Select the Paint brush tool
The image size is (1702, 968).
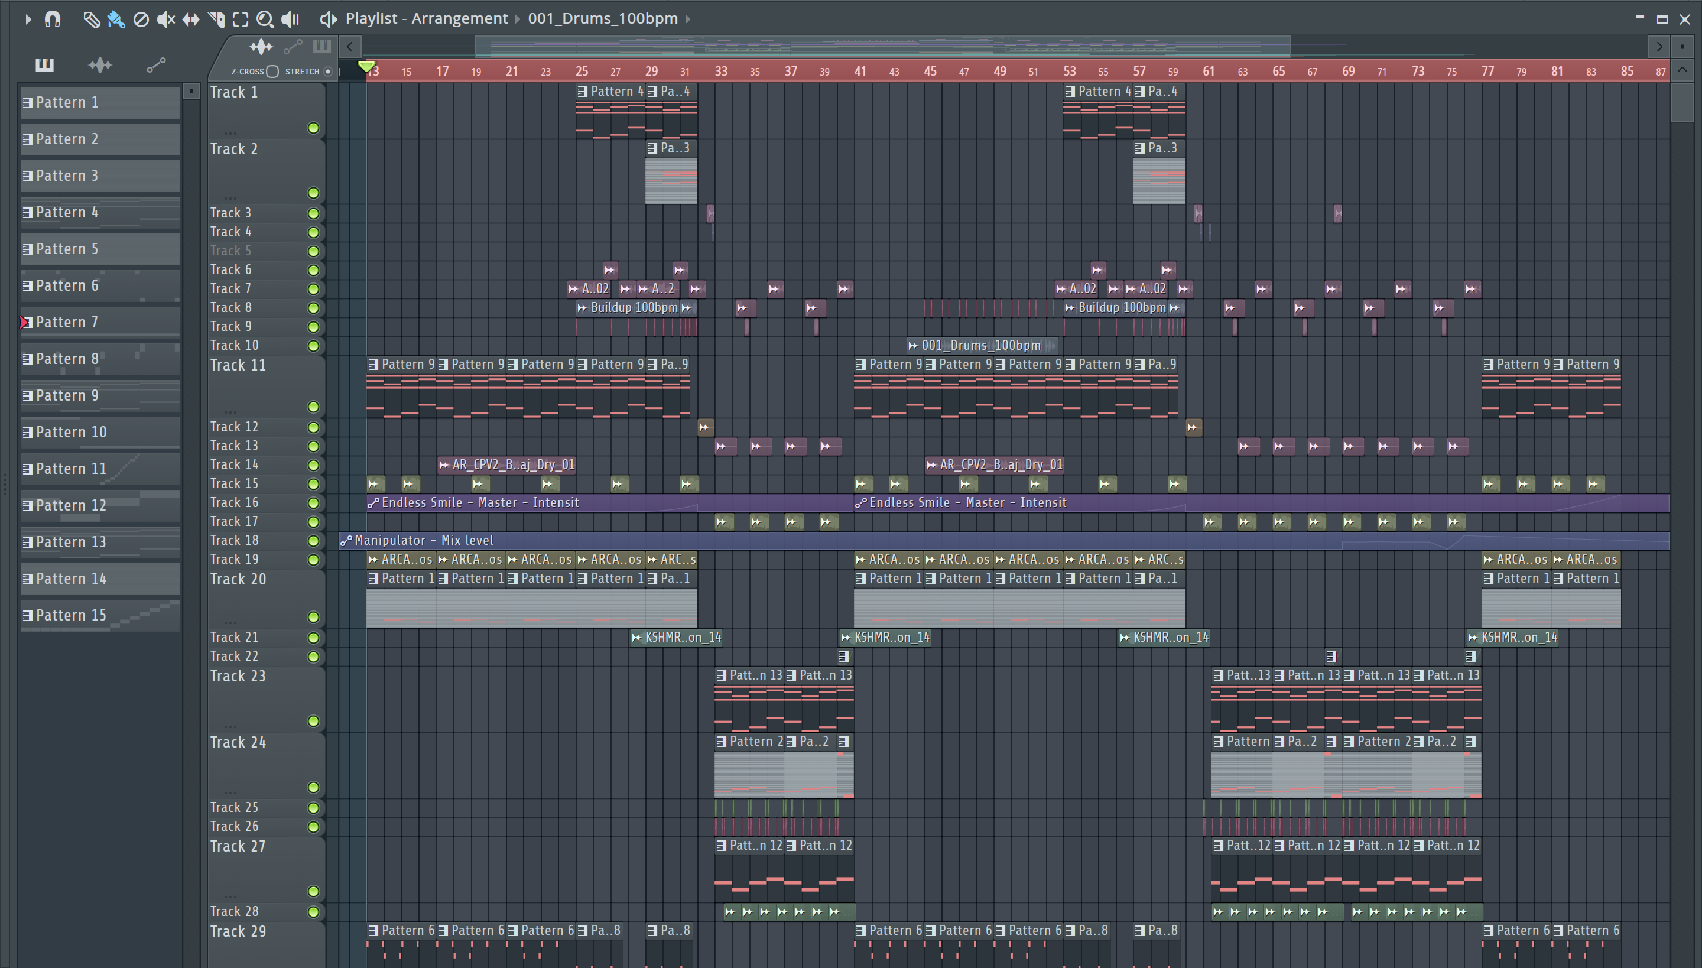[x=116, y=20]
